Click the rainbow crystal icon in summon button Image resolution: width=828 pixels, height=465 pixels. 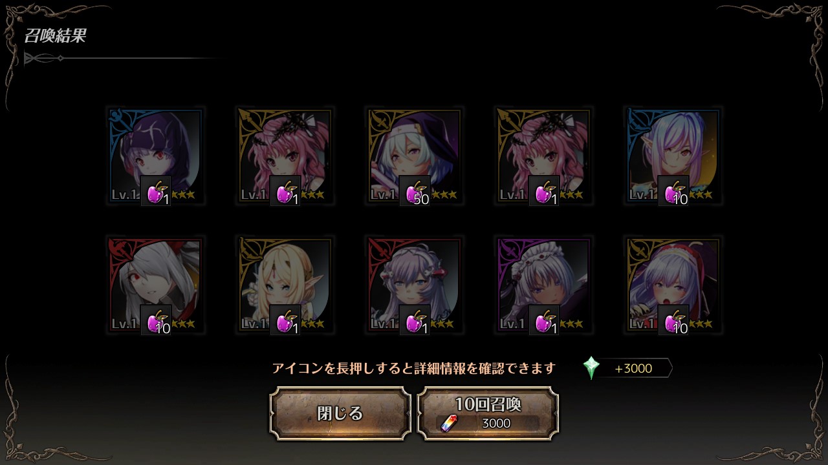pos(449,423)
